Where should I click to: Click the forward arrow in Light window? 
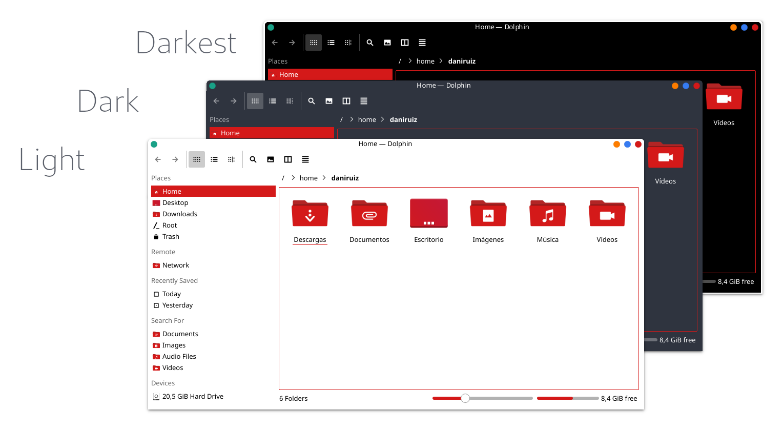[175, 159]
